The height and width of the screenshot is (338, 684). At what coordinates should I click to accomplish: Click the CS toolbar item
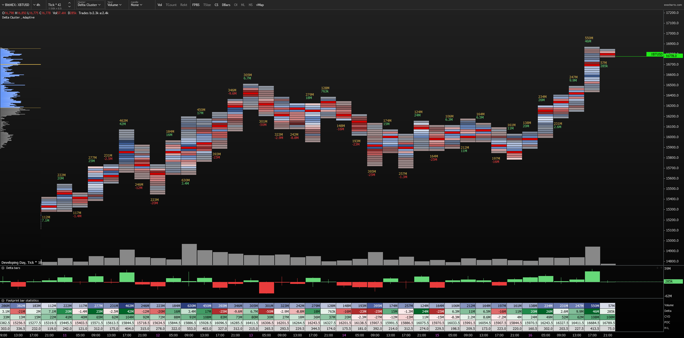tap(216, 5)
